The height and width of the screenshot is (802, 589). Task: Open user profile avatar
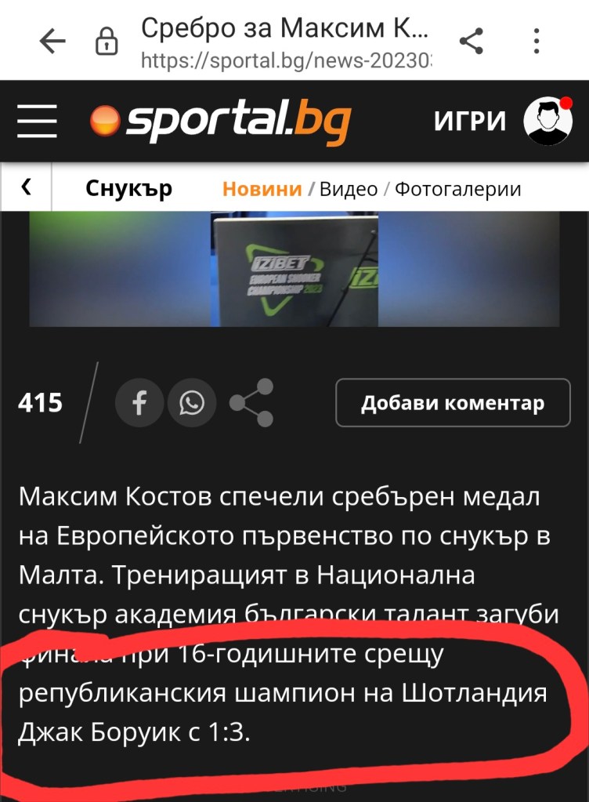(547, 121)
